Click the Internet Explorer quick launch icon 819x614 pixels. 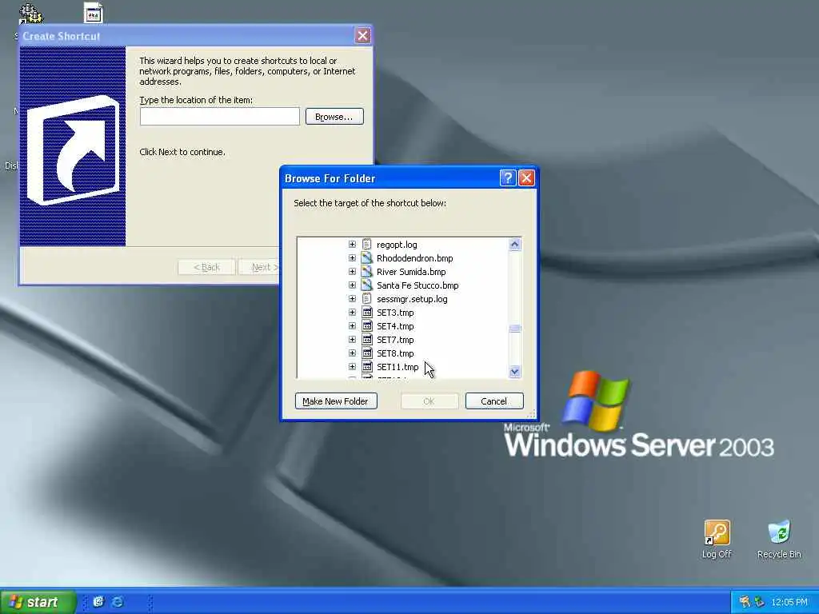click(x=118, y=601)
